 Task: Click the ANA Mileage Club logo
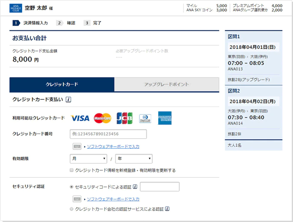pyautogui.click(x=15, y=8)
